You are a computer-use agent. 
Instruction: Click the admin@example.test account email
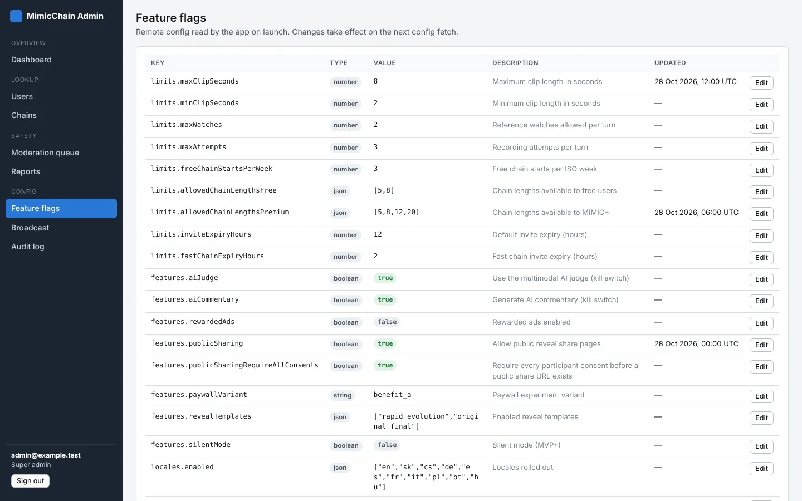click(46, 455)
